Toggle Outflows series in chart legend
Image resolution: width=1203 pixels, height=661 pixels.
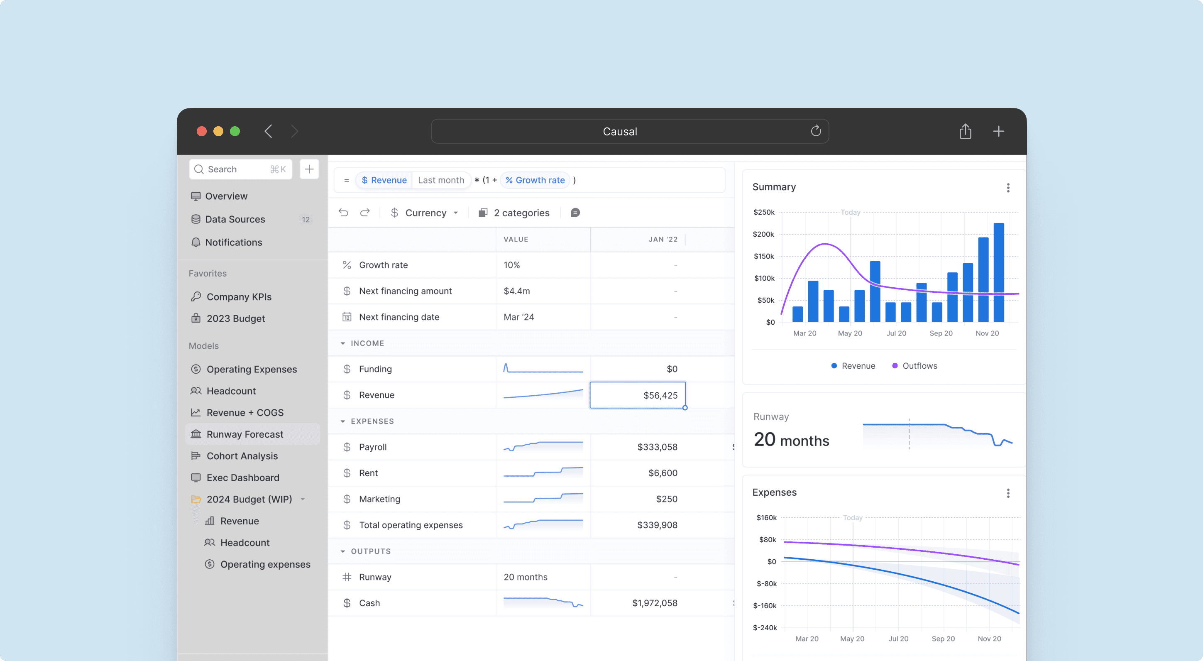point(914,366)
